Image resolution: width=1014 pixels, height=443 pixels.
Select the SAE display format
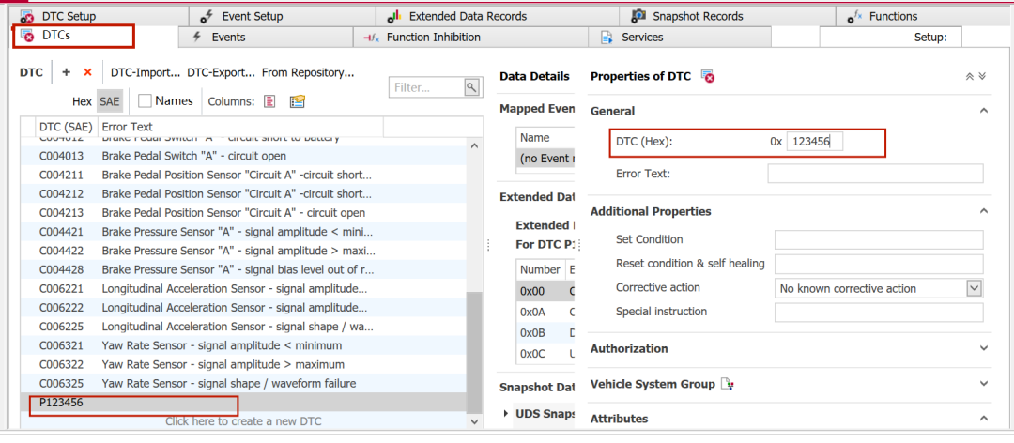tap(110, 101)
